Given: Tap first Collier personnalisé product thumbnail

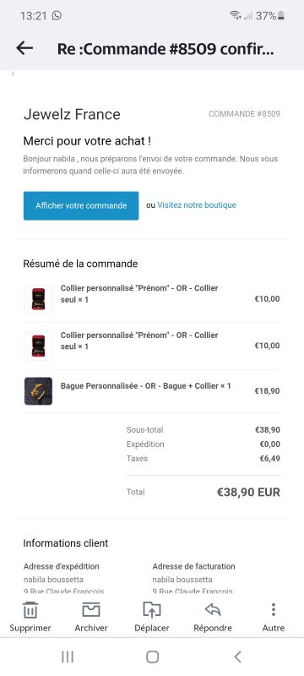Looking at the screenshot, I should [x=38, y=298].
